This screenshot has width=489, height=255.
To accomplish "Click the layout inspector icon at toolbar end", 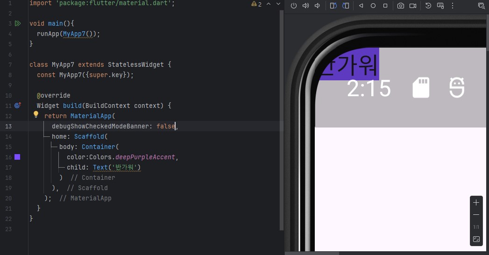I will pos(481,6).
